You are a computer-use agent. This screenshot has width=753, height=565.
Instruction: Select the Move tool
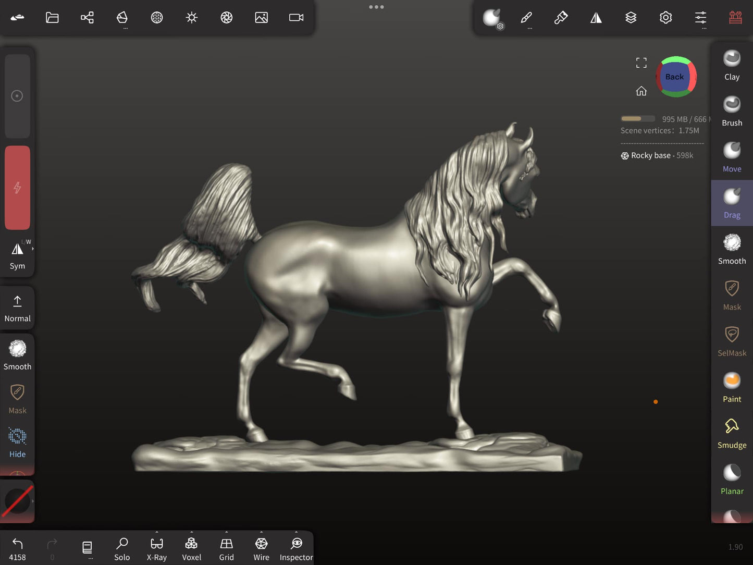coord(732,157)
